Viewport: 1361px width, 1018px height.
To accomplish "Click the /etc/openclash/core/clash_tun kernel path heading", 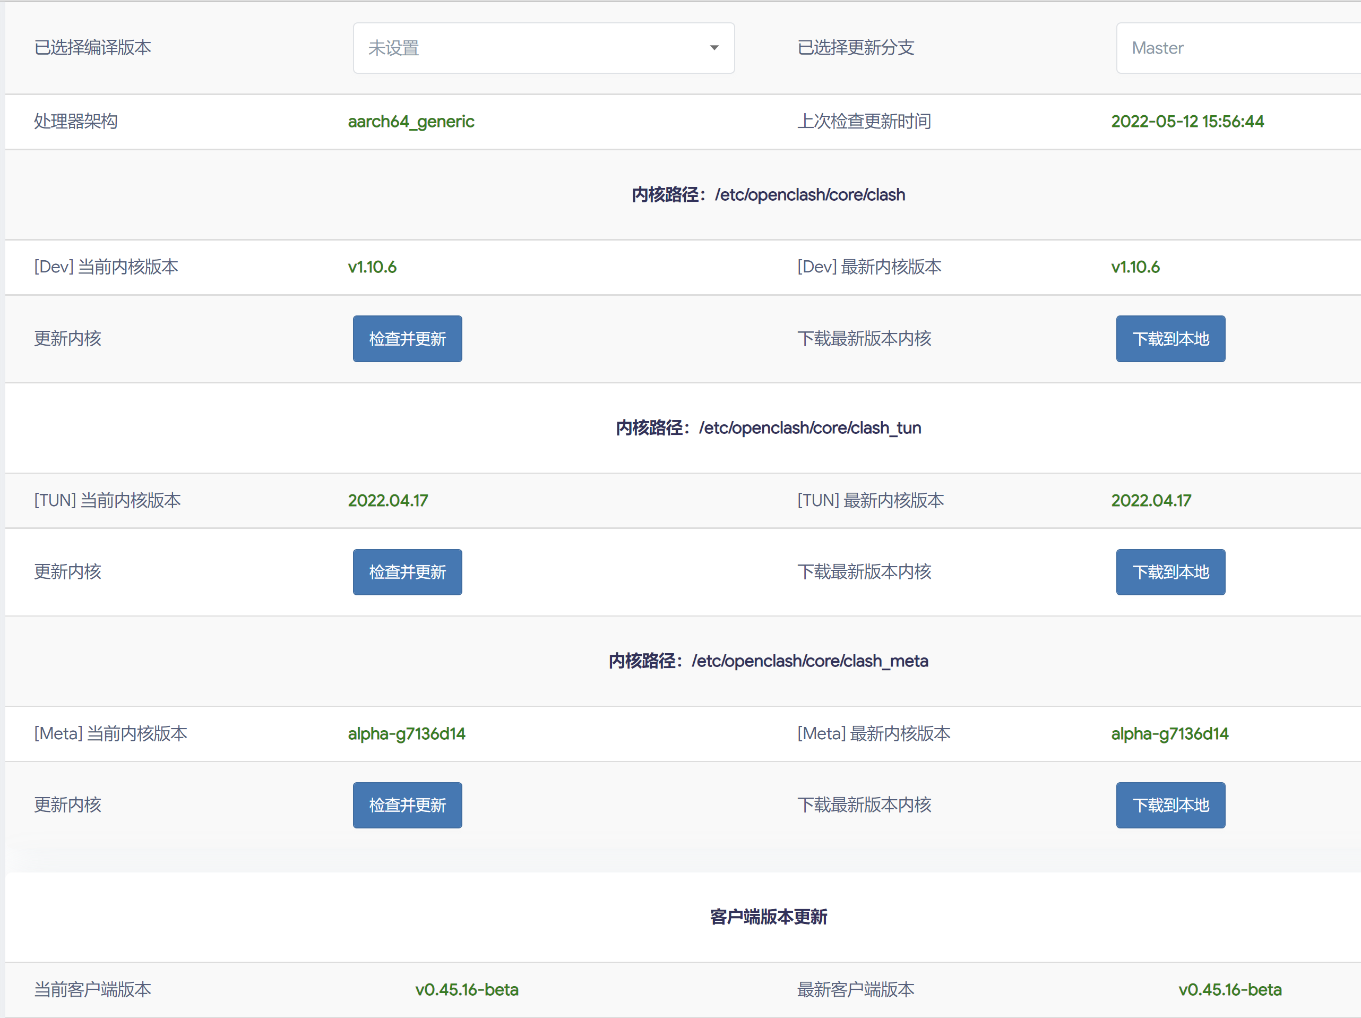I will click(x=769, y=428).
